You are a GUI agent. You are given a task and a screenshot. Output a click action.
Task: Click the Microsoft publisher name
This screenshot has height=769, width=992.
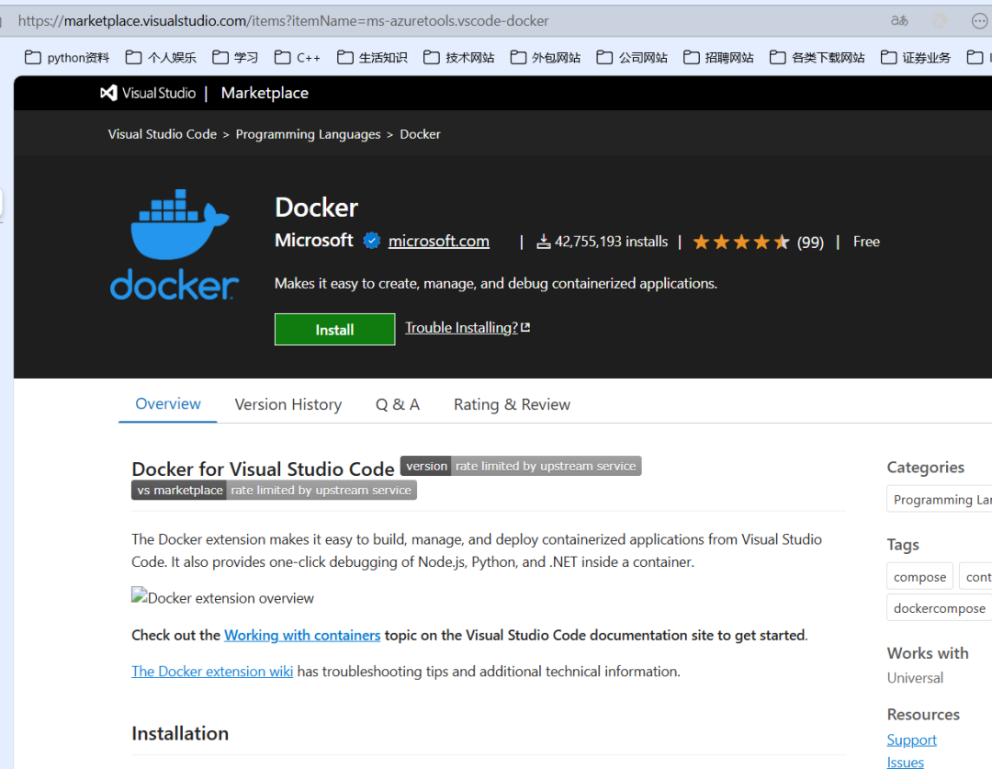pos(314,241)
